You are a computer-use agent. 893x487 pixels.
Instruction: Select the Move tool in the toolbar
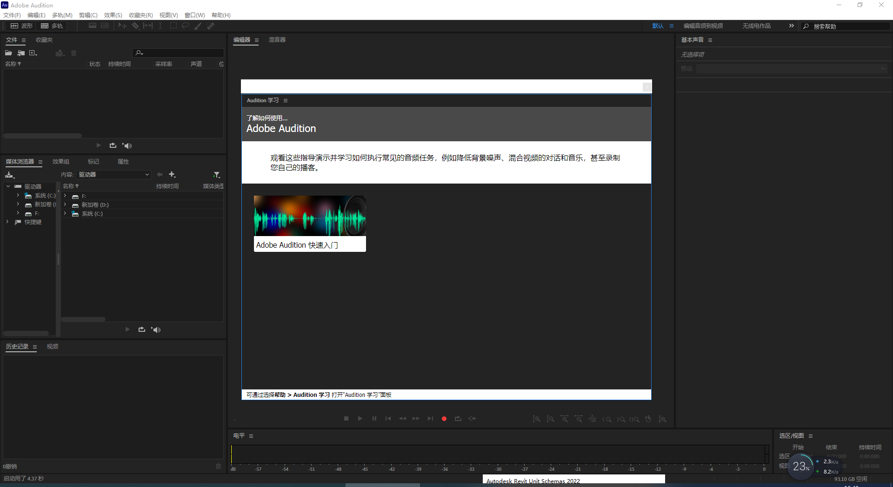[122, 26]
